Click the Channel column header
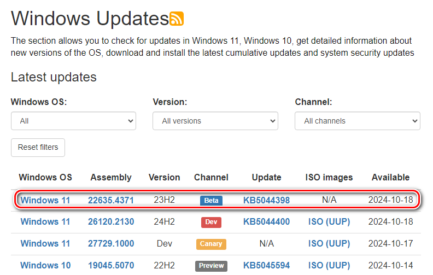Screen dimensions: 433x275 pyautogui.click(x=211, y=177)
